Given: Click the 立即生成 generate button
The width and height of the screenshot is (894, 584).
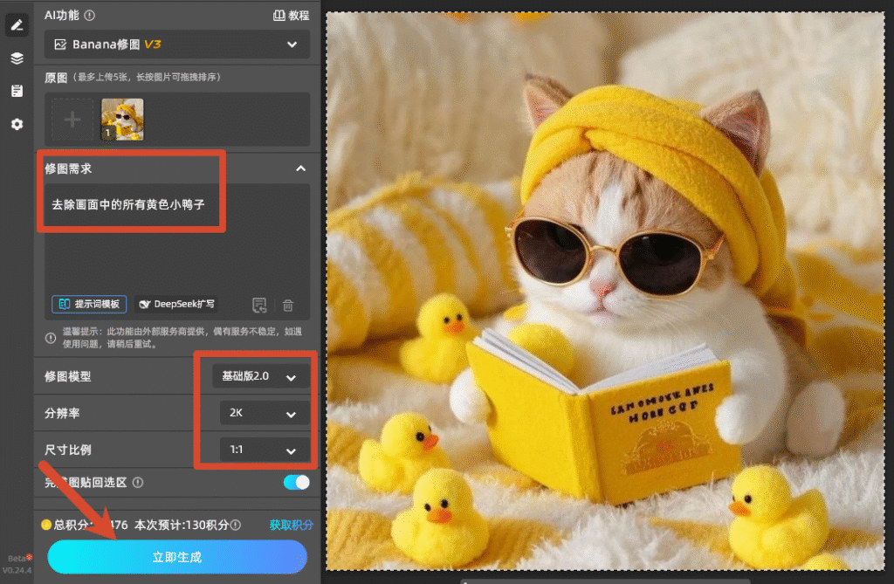Looking at the screenshot, I should (x=177, y=557).
